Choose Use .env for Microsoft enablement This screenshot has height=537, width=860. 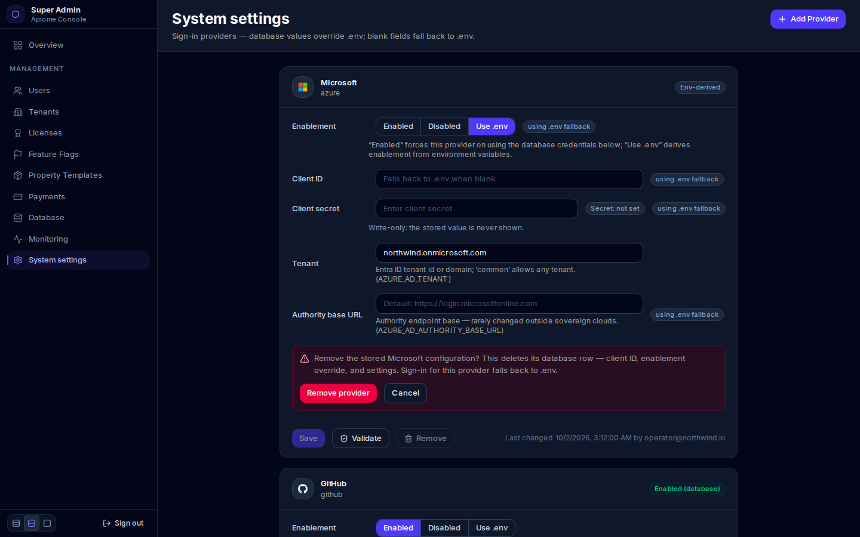(x=492, y=126)
